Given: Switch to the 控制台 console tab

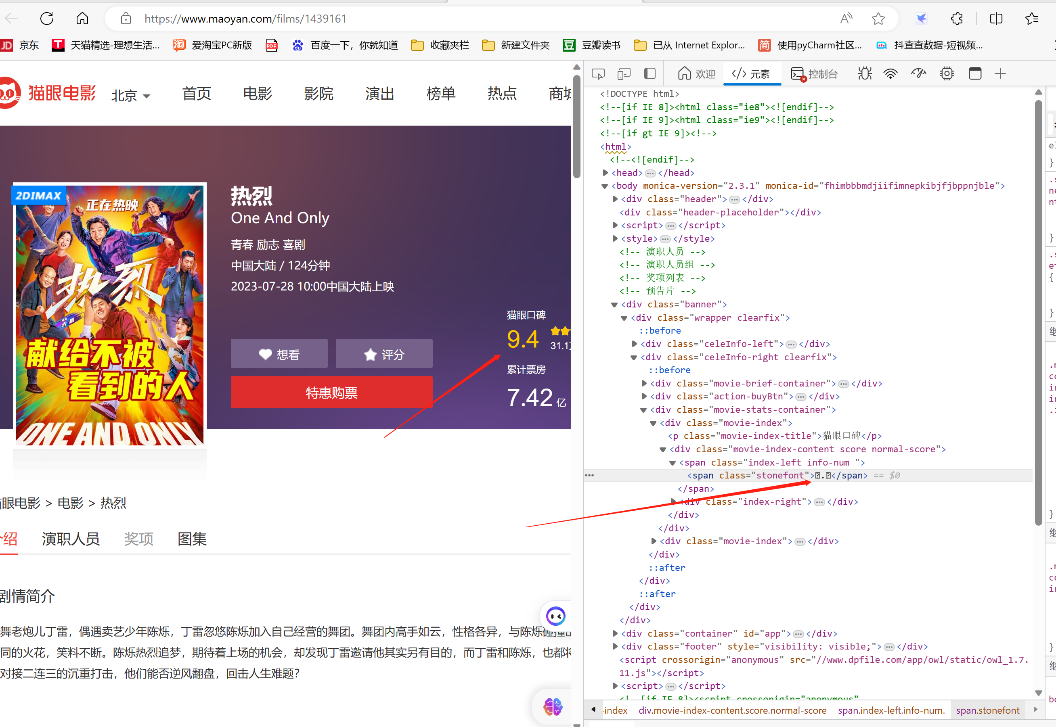Looking at the screenshot, I should point(815,74).
